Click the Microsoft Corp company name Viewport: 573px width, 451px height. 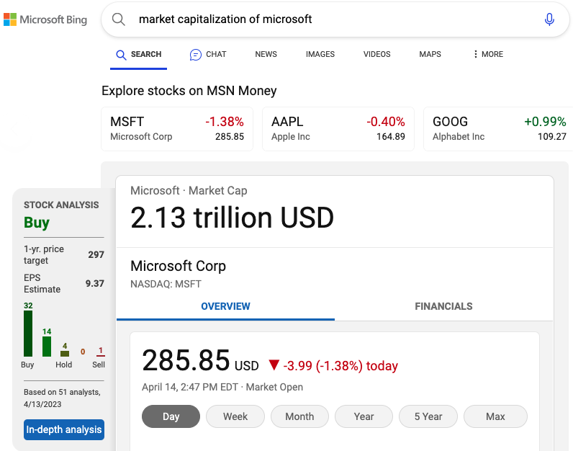click(x=178, y=266)
